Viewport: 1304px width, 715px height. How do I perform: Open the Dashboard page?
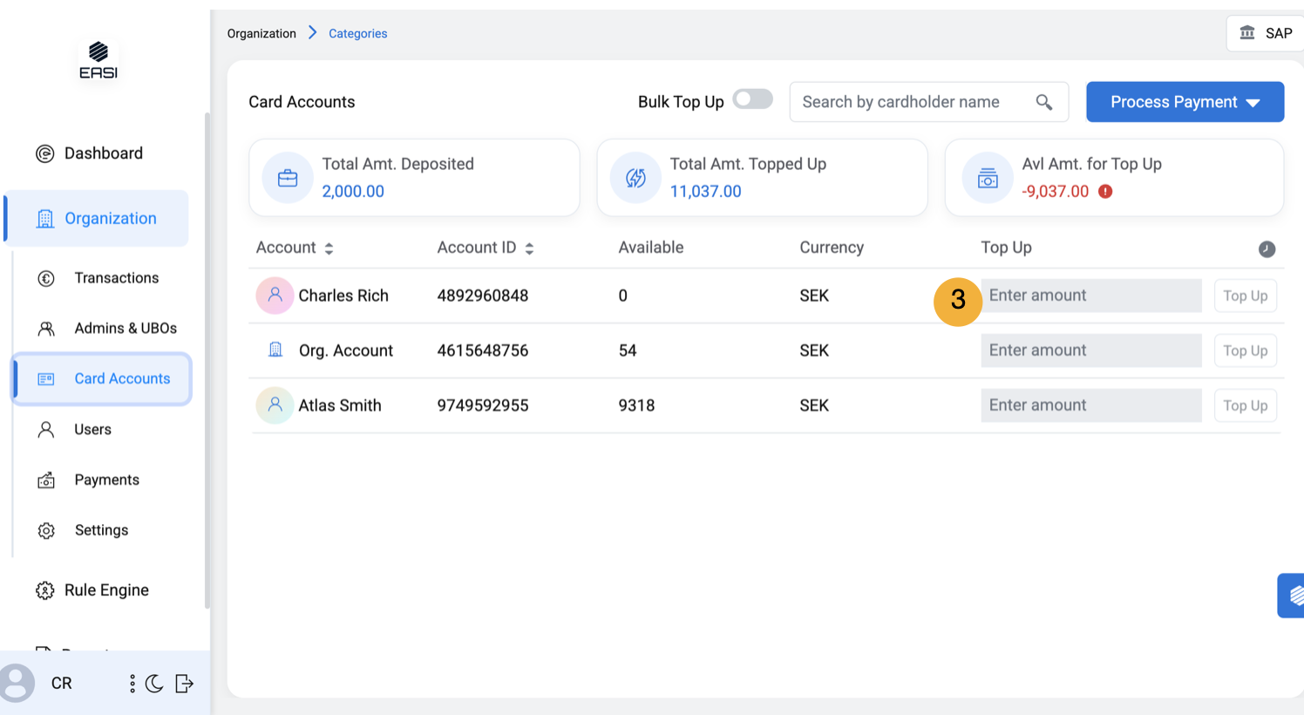[103, 153]
